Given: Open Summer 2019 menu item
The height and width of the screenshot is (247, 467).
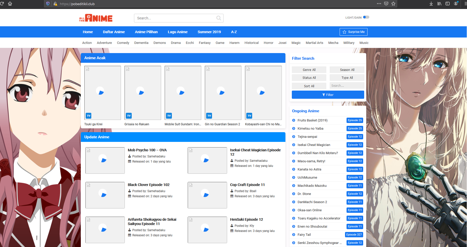Looking at the screenshot, I should coord(209,32).
